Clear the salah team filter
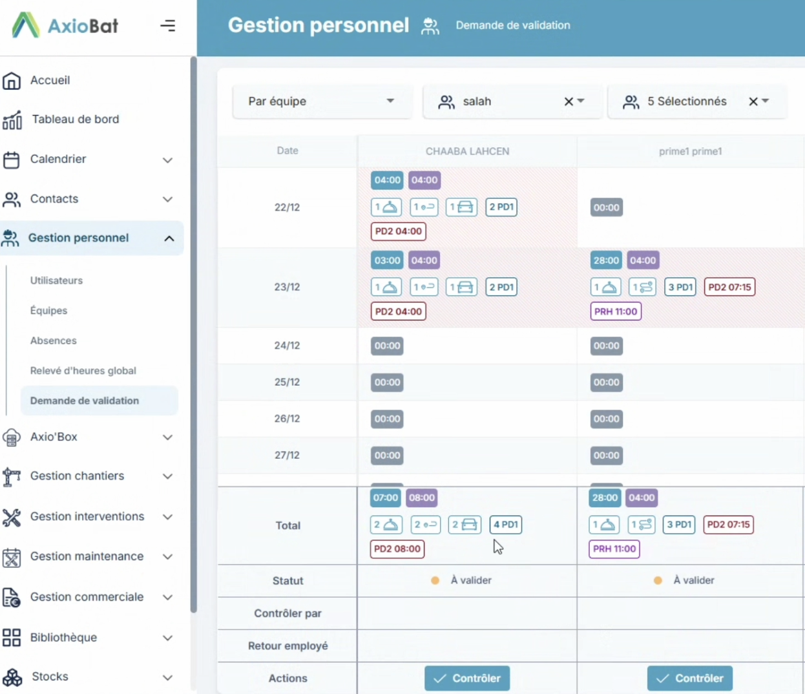This screenshot has width=805, height=694. pyautogui.click(x=569, y=101)
